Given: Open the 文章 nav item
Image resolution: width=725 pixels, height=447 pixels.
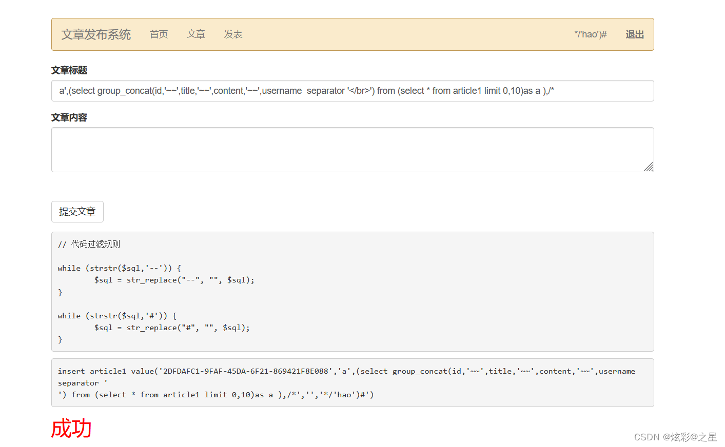Looking at the screenshot, I should click(196, 34).
